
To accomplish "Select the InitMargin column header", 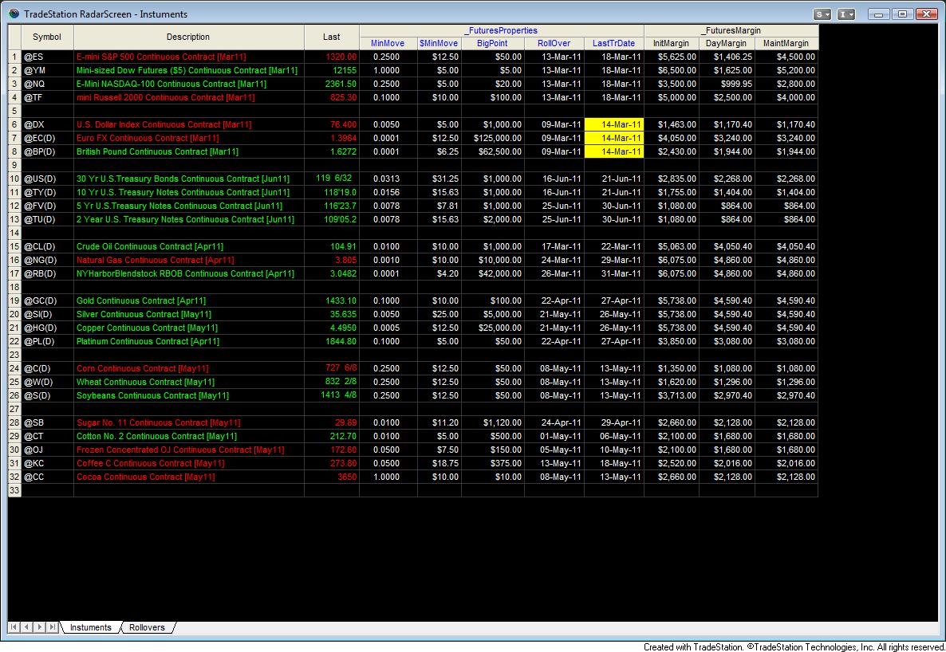I will click(672, 43).
